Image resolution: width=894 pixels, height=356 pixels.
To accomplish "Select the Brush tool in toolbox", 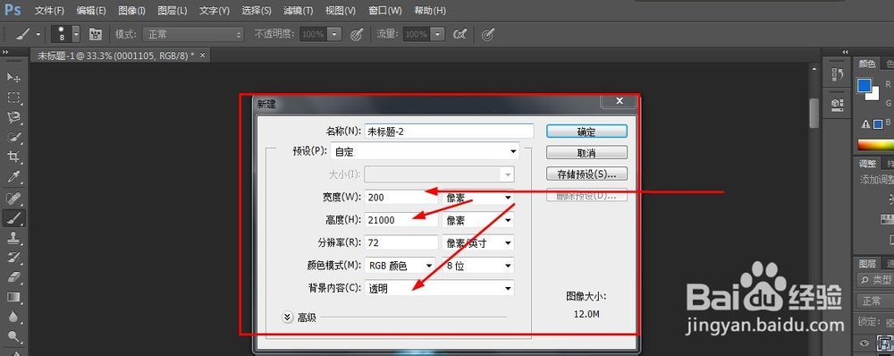I will tap(13, 217).
